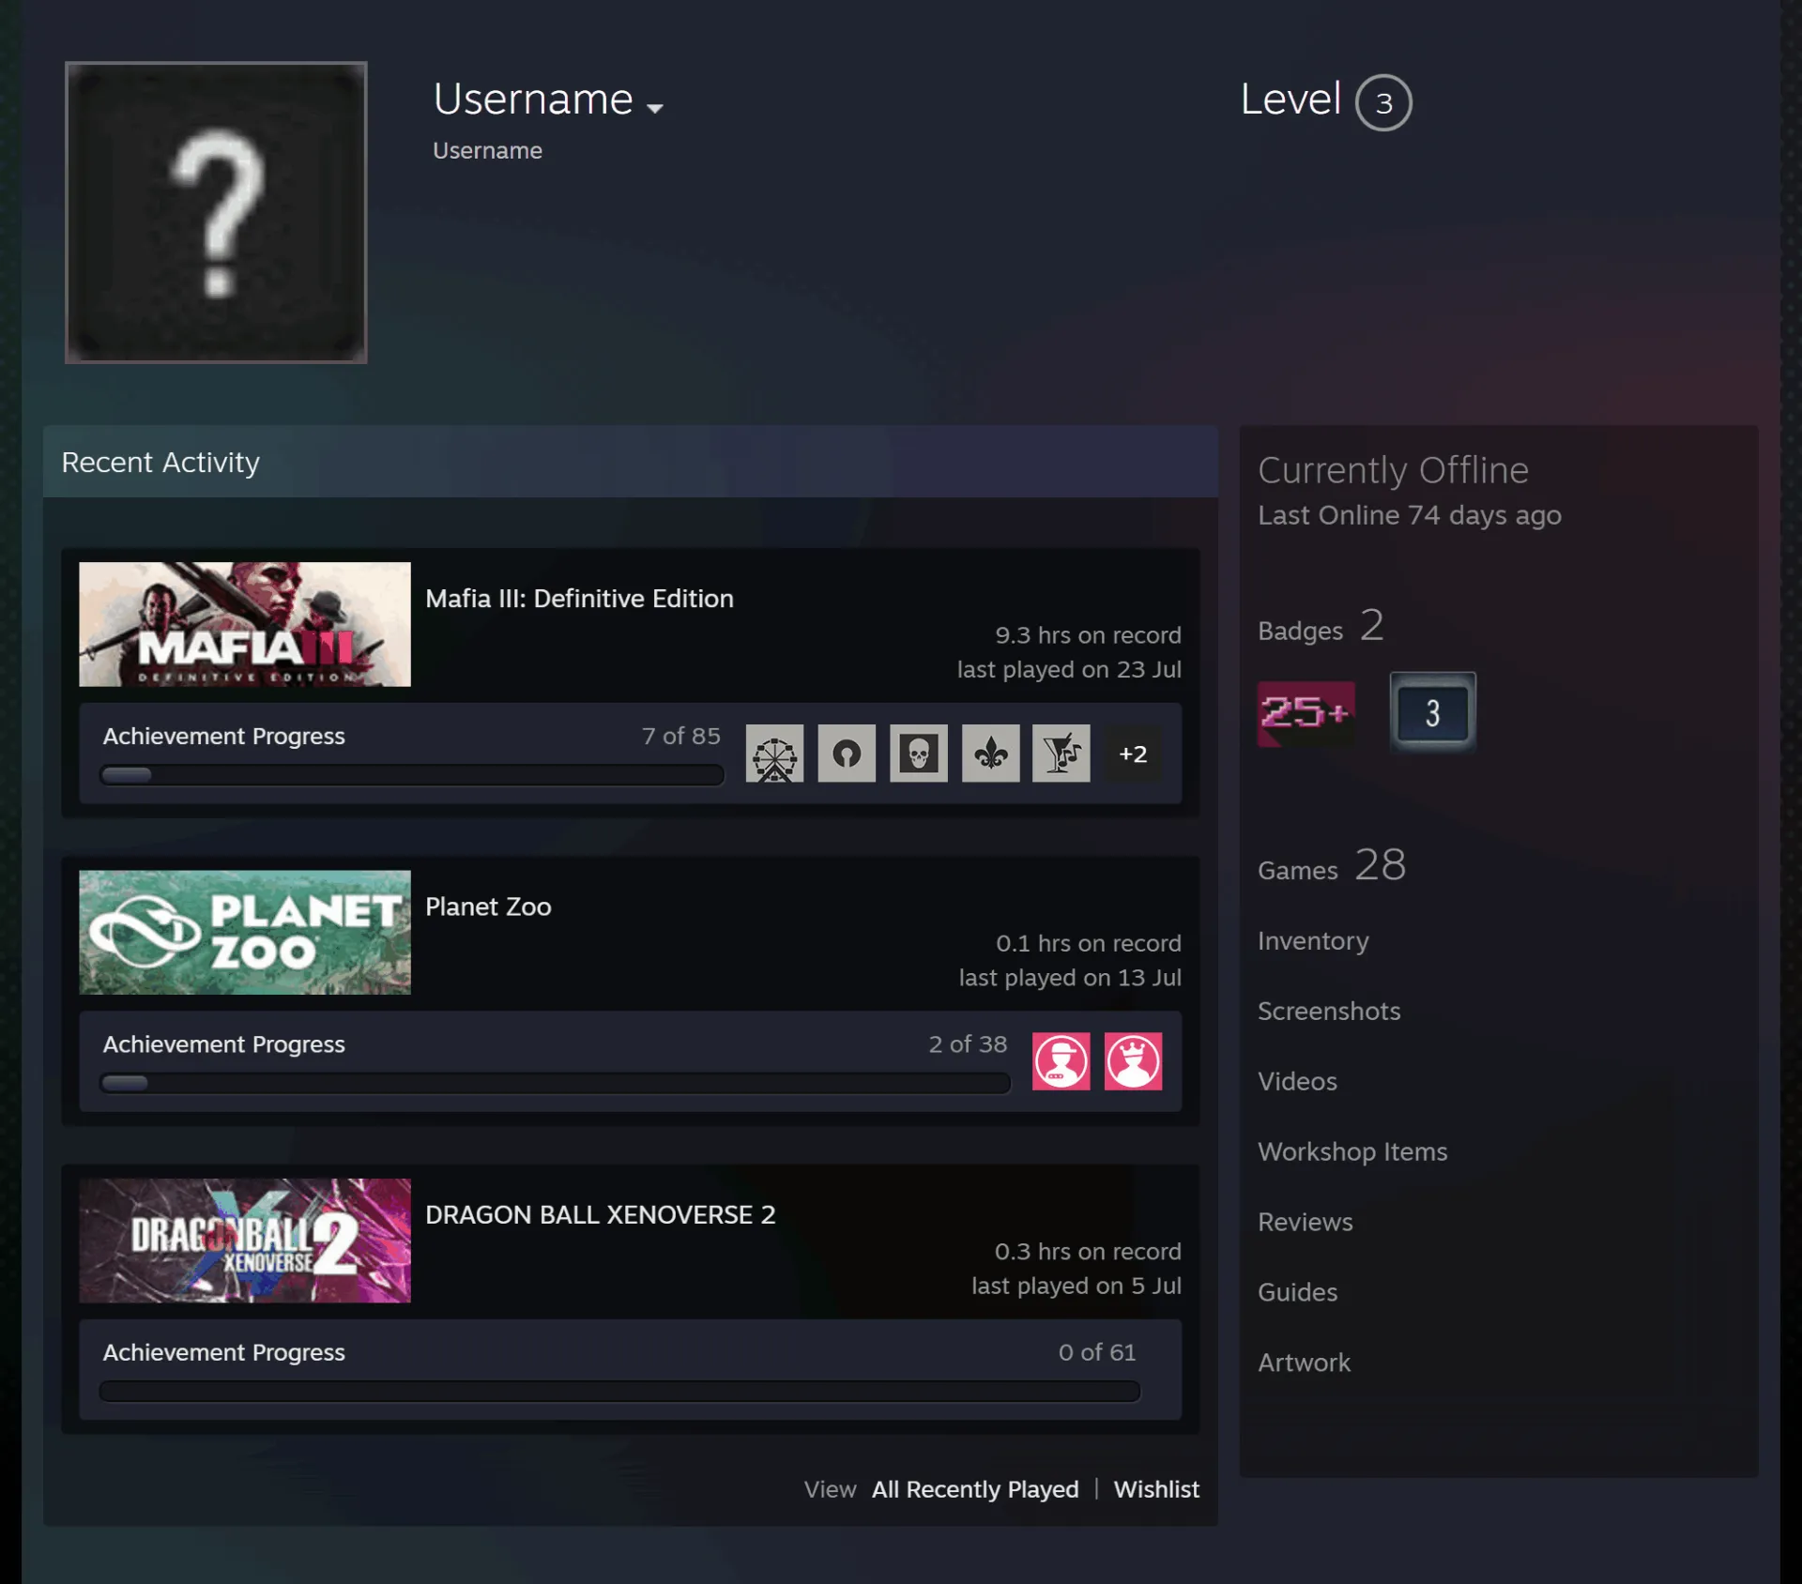
Task: Open the Wishlist link
Action: pyautogui.click(x=1156, y=1489)
